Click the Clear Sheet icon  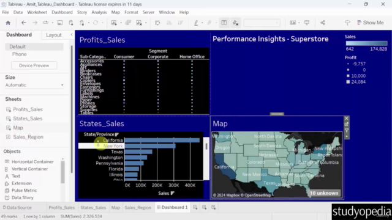[x=139, y=23]
